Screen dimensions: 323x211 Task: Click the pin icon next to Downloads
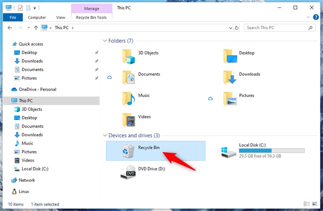[x=96, y=61]
